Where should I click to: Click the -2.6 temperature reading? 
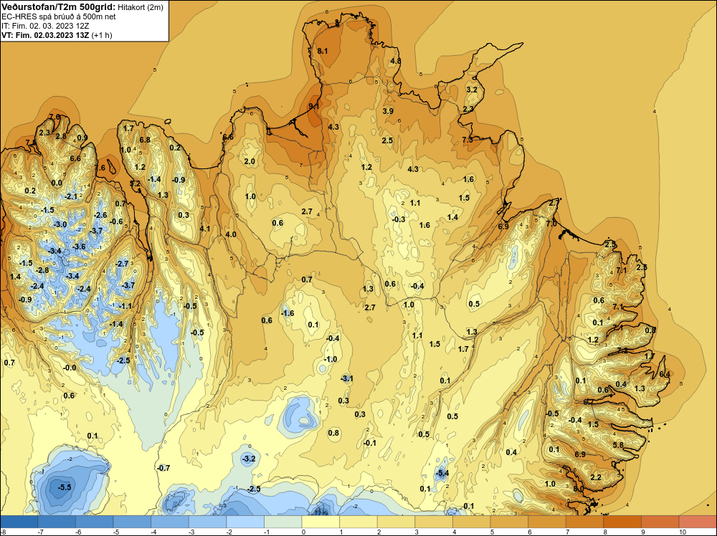point(100,215)
